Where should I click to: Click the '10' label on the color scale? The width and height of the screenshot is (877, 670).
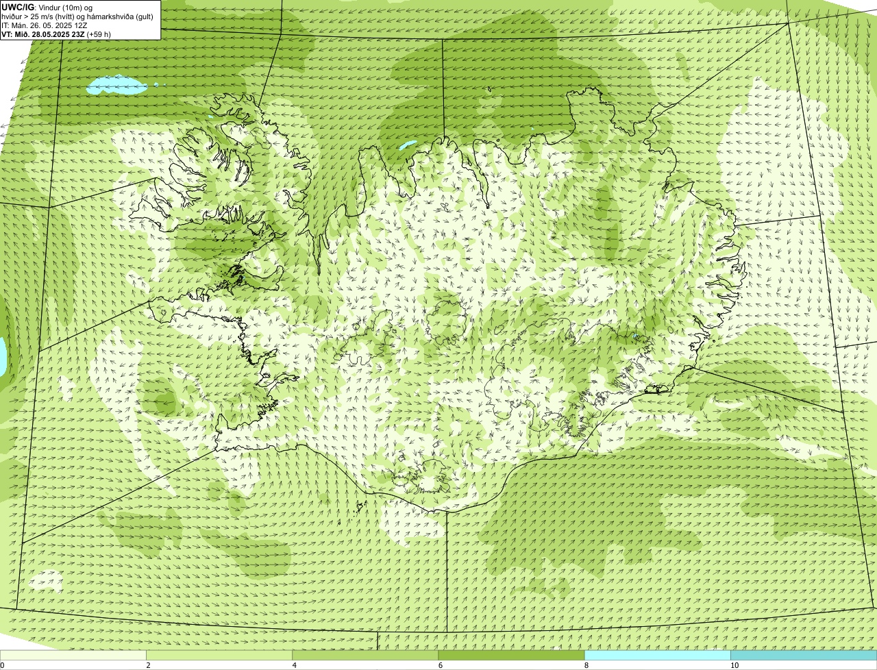click(734, 665)
